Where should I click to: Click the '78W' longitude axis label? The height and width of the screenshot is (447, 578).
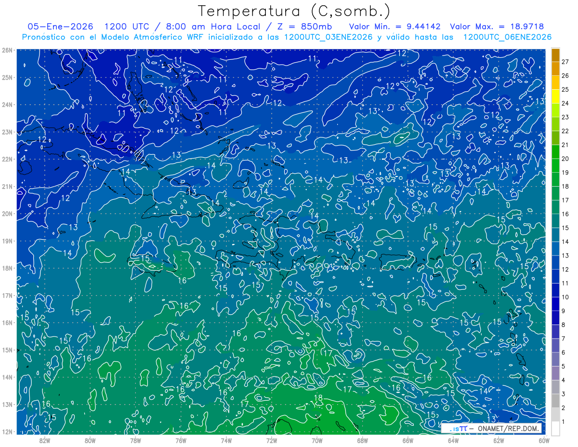click(135, 440)
